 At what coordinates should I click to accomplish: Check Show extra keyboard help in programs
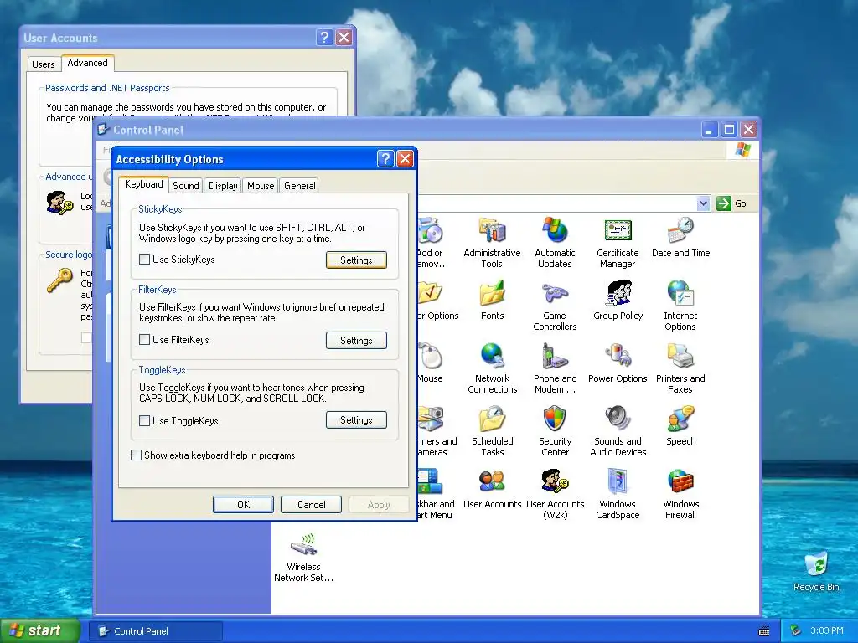tap(137, 455)
